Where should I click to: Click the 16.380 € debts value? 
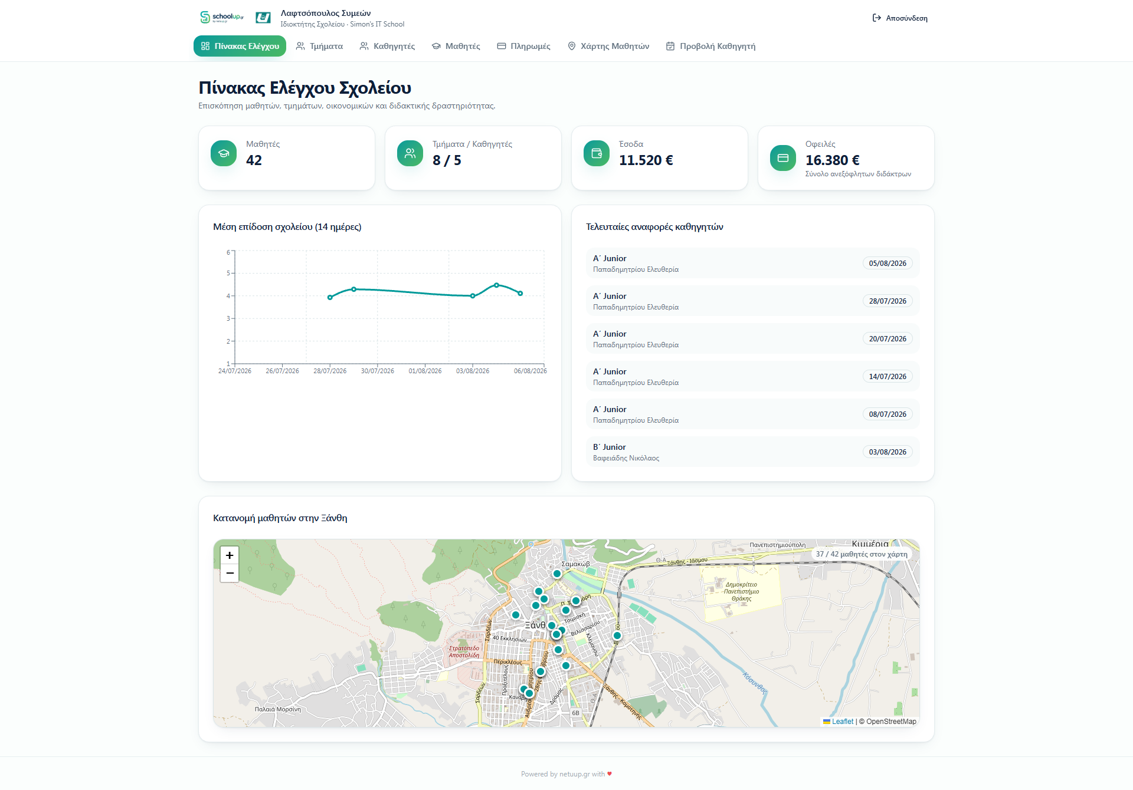833,160
